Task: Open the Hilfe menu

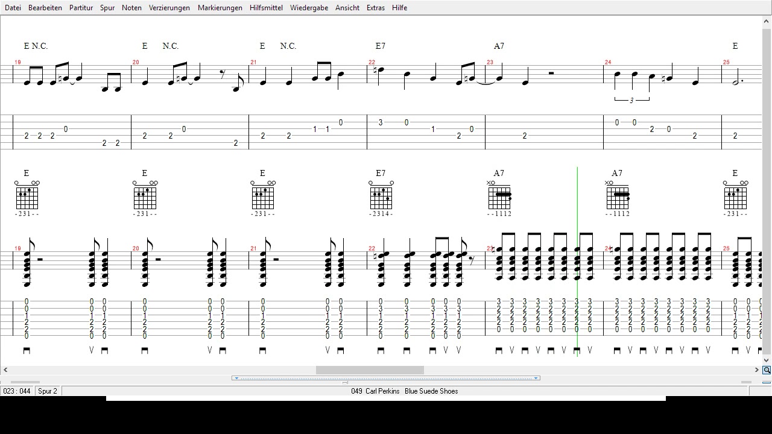Action: pyautogui.click(x=399, y=8)
